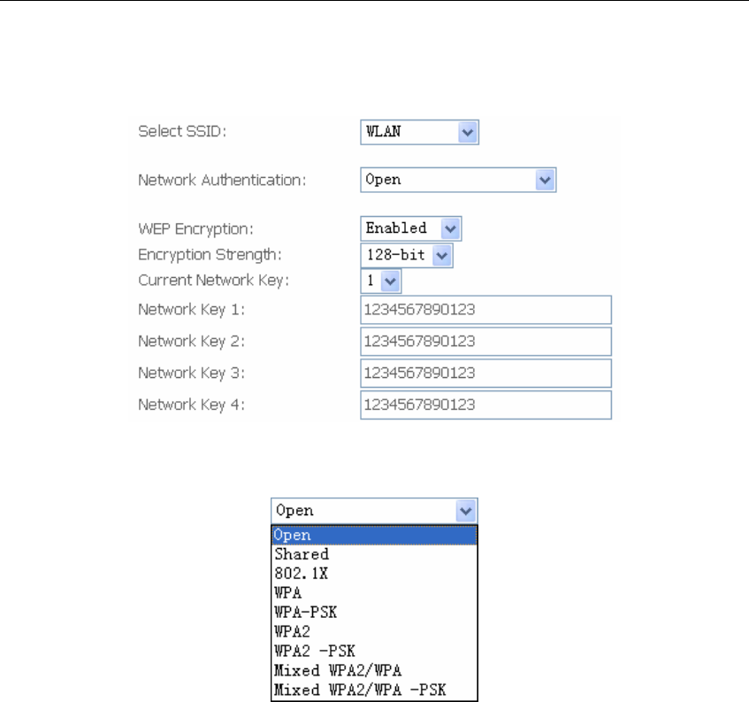Viewport: 749px width, 702px height.
Task: Select the highlighted Open option in the list
Action: (374, 535)
